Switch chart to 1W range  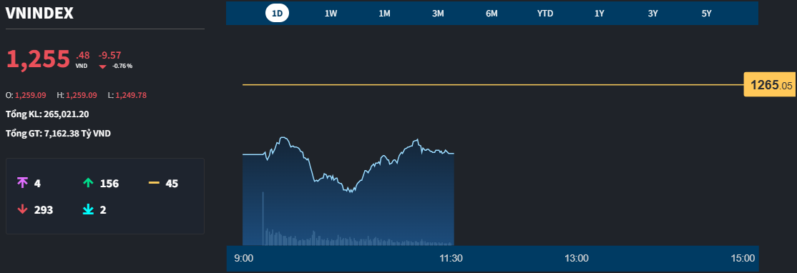point(331,14)
